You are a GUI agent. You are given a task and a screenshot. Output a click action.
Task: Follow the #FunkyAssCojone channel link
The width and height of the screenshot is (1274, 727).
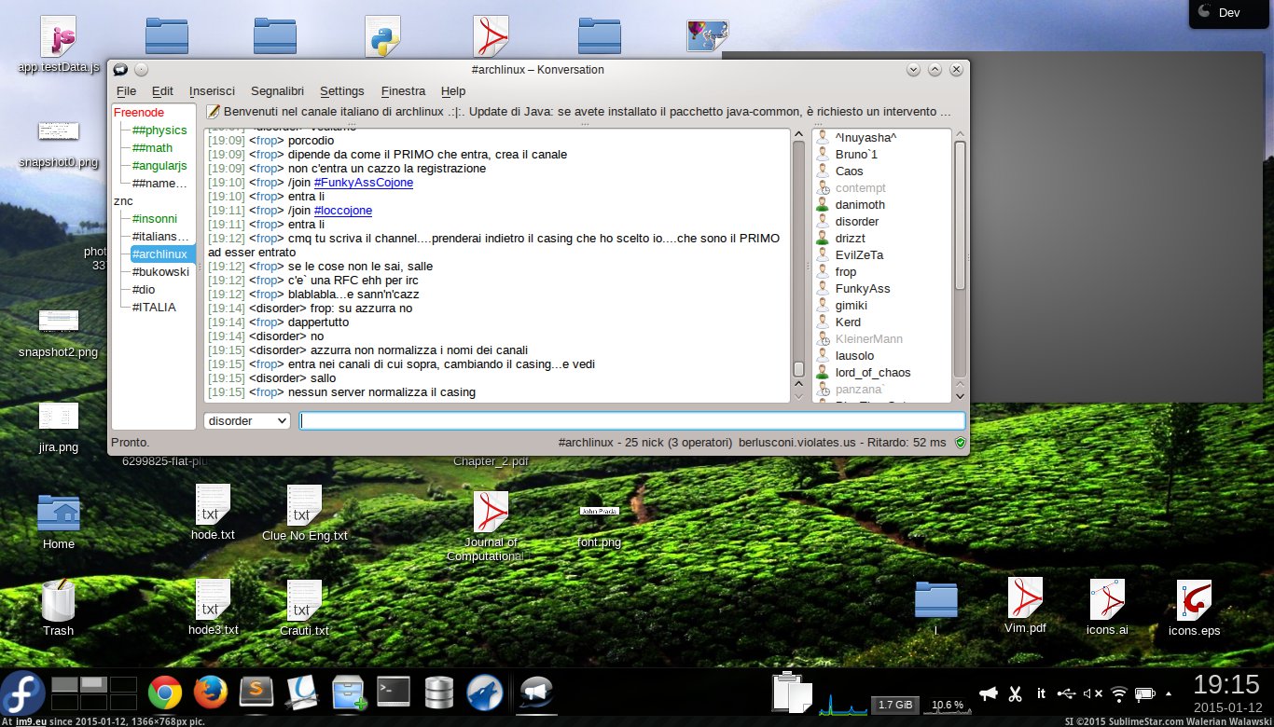click(x=364, y=183)
